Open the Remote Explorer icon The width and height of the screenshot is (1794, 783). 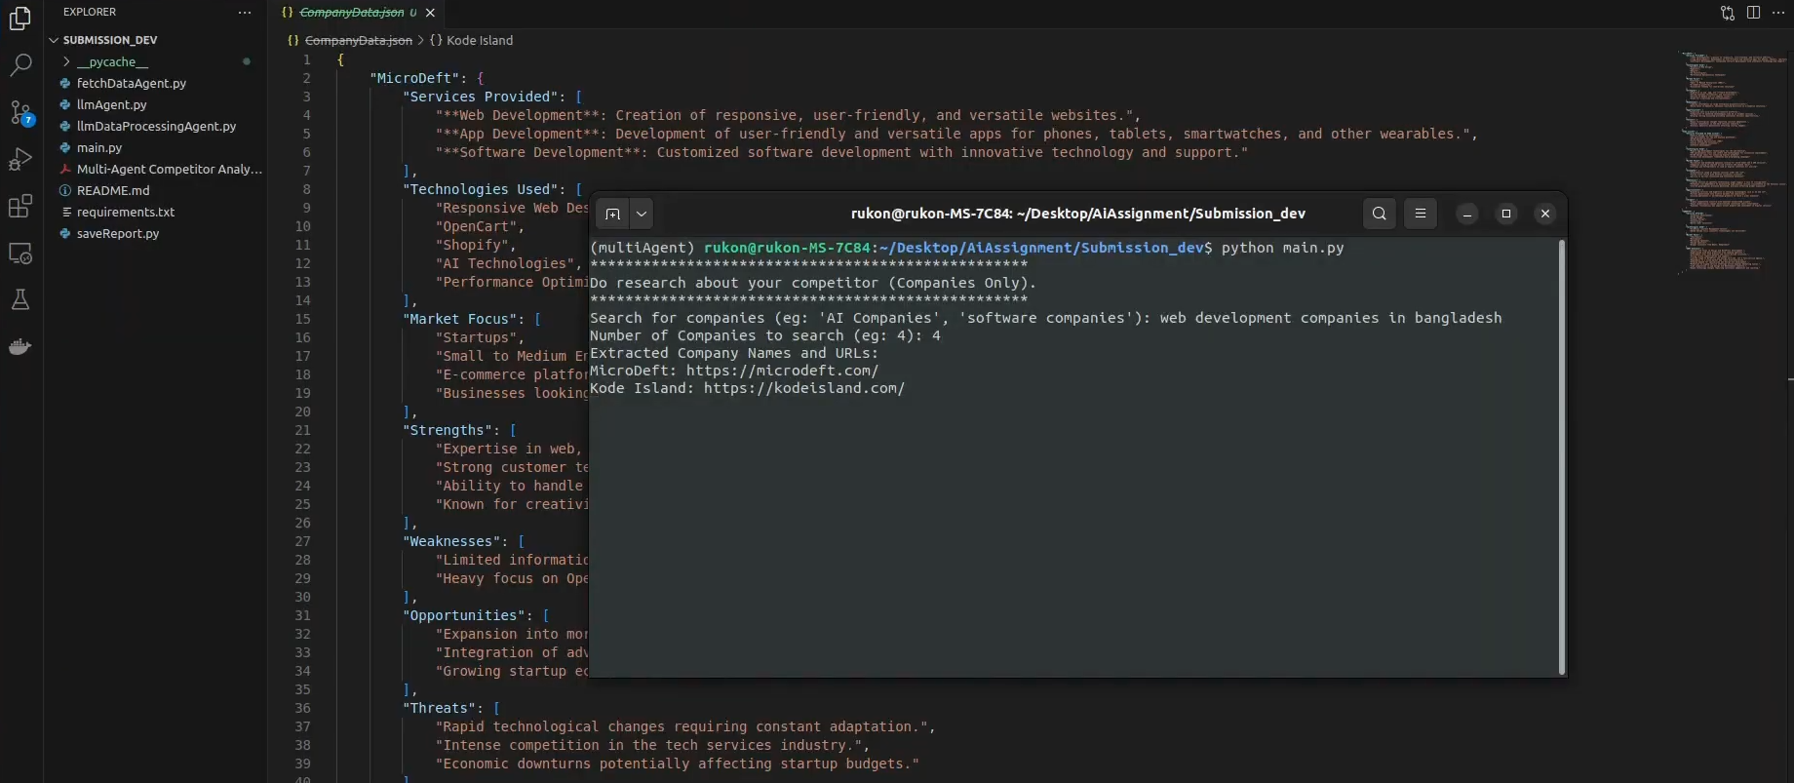[x=20, y=254]
